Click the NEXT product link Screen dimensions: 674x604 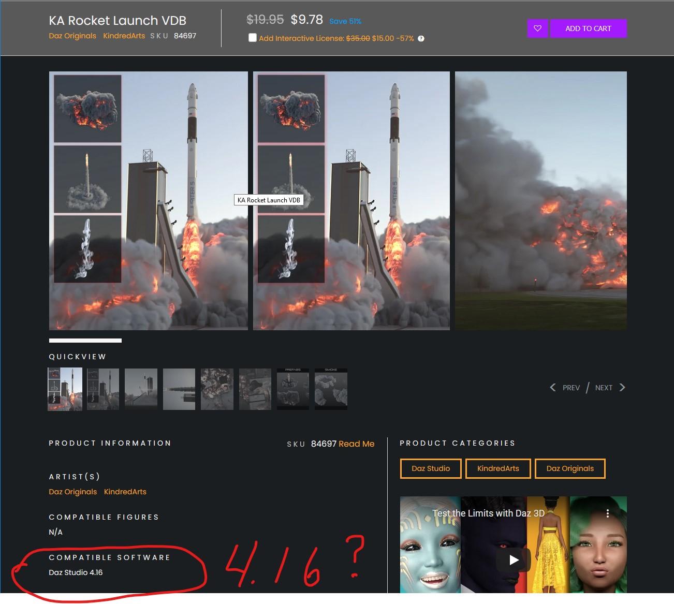click(604, 388)
